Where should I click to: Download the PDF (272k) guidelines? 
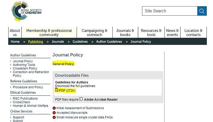pyautogui.click(x=67, y=90)
